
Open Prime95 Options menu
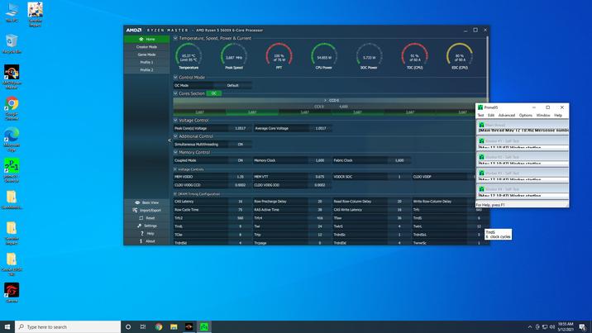525,116
